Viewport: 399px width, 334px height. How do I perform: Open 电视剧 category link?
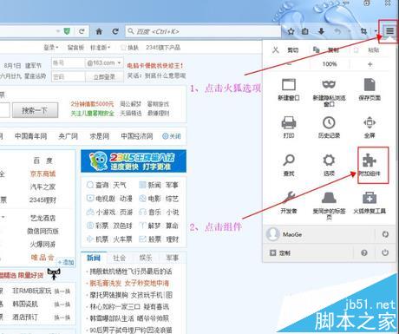(105, 199)
